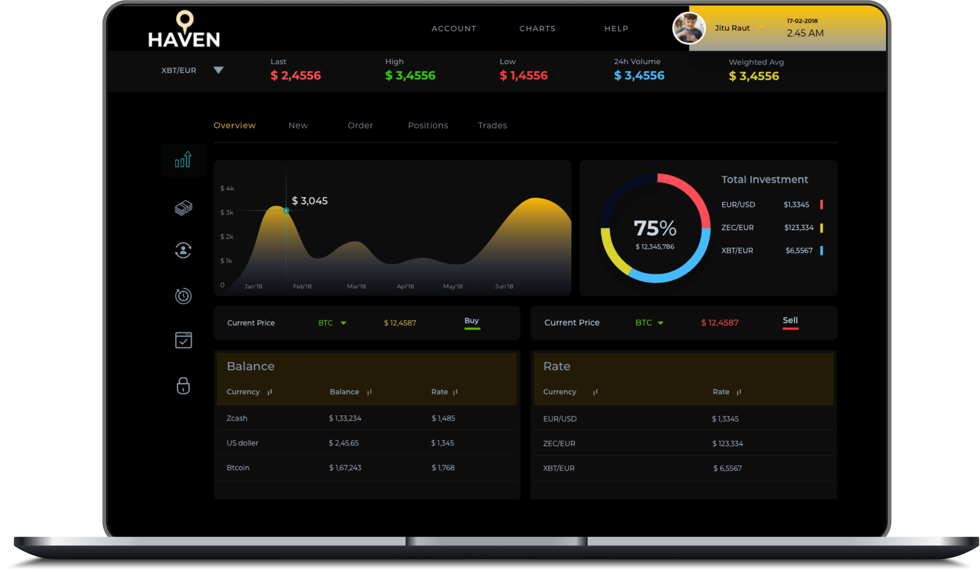Click the Feb'18 axis label on chart
980x572 pixels.
pyautogui.click(x=303, y=287)
